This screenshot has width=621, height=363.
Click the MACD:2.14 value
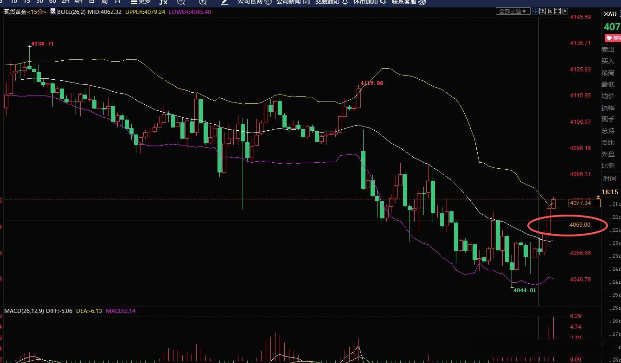coord(121,311)
